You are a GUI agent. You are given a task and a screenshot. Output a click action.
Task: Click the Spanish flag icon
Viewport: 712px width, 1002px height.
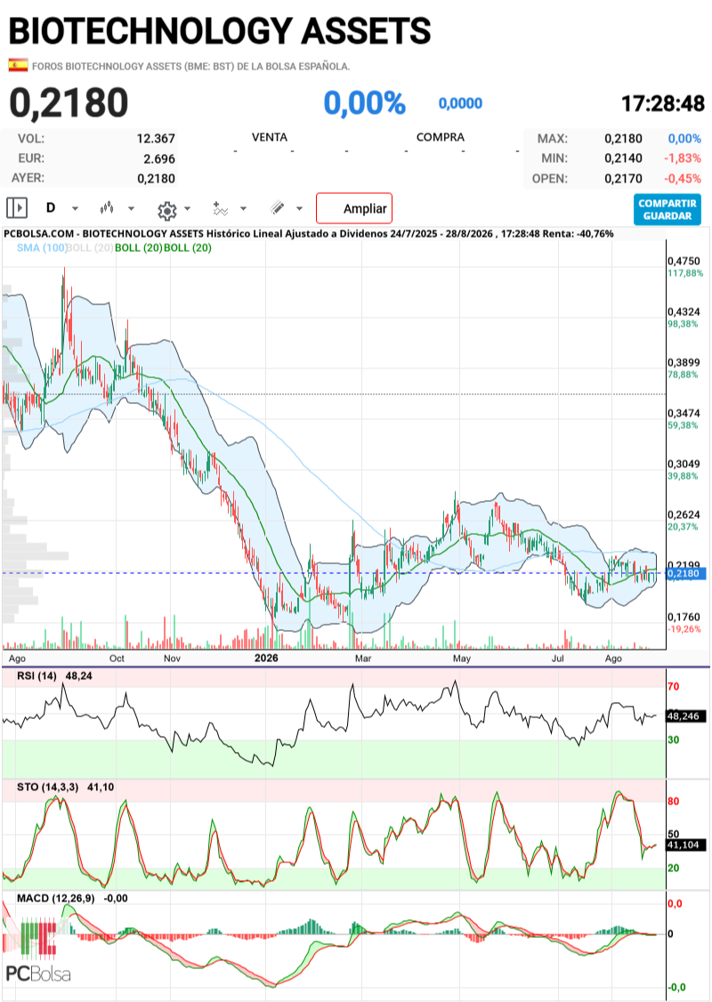coord(18,65)
